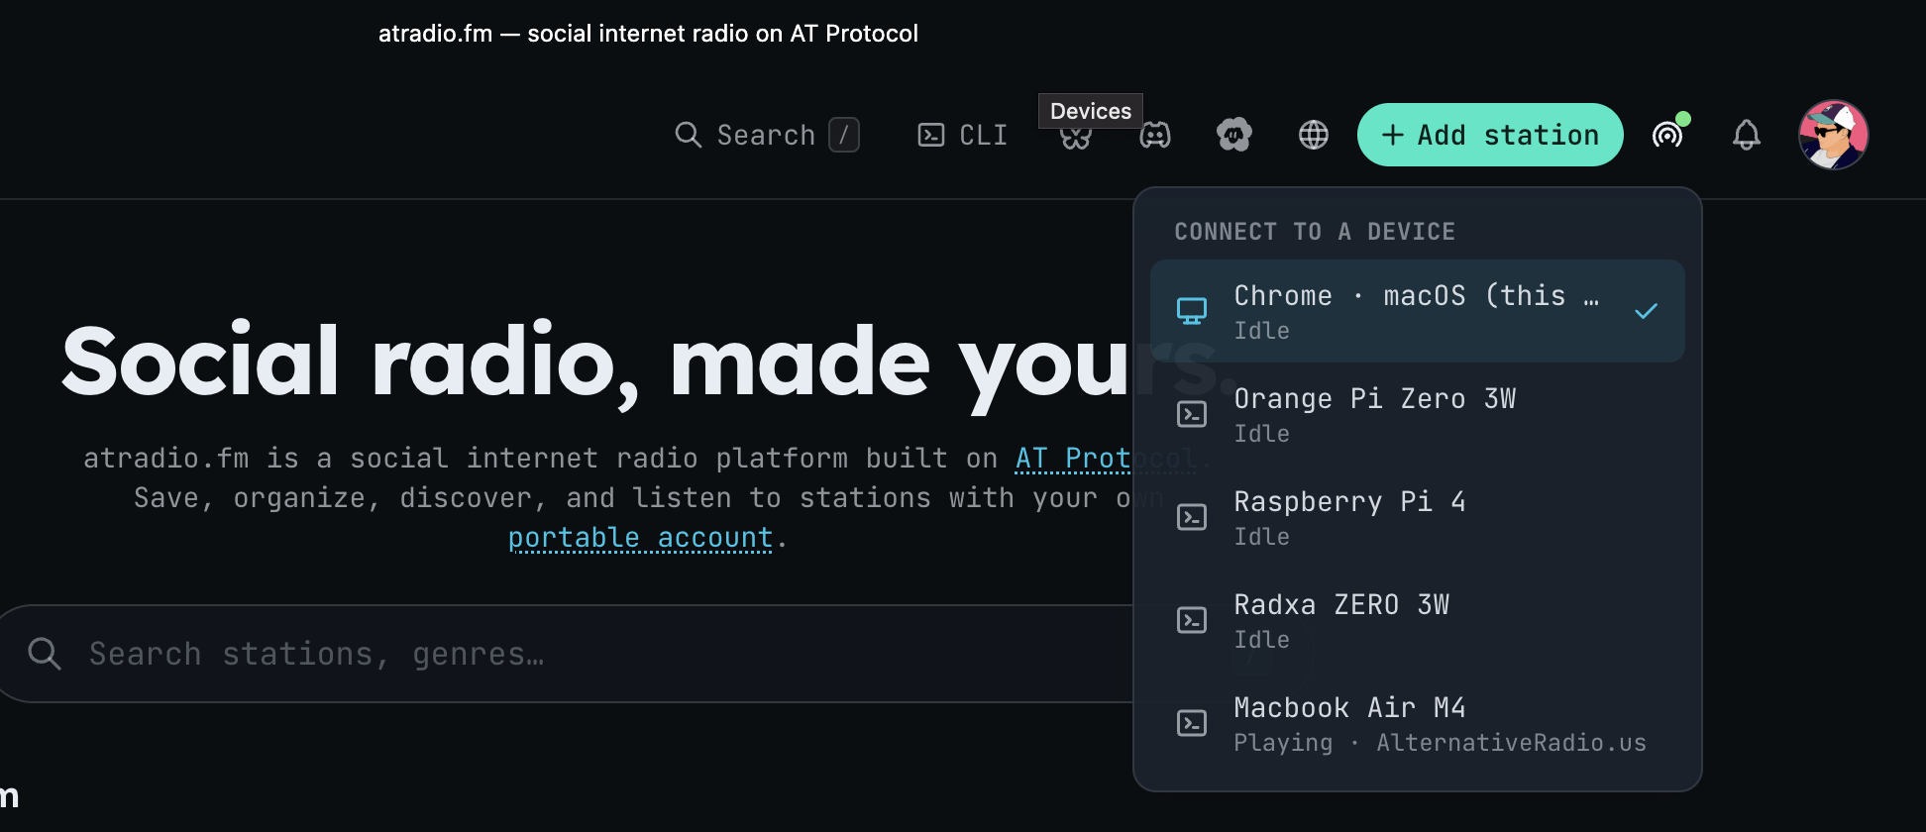This screenshot has height=832, width=1926.
Task: Click magnifier icon in stations search bar
Action: [45, 654]
